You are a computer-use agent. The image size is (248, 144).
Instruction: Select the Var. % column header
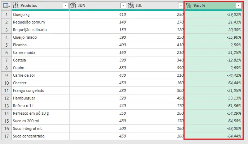click(x=213, y=5)
